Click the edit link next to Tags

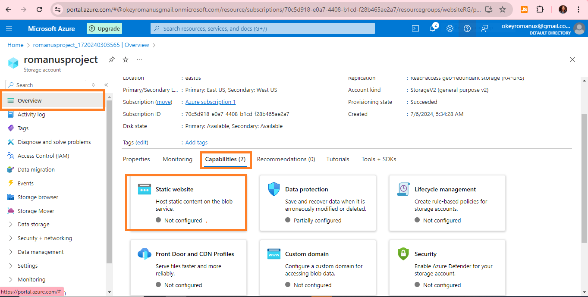tap(142, 142)
